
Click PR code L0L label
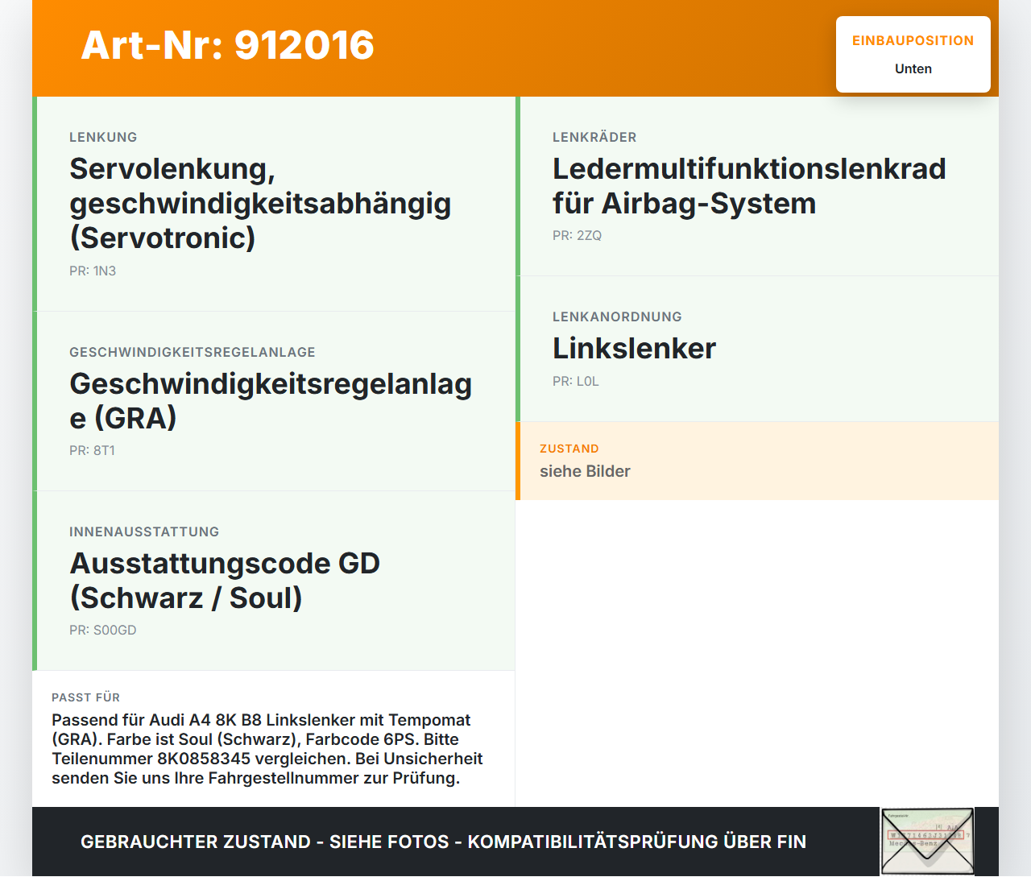tap(576, 382)
